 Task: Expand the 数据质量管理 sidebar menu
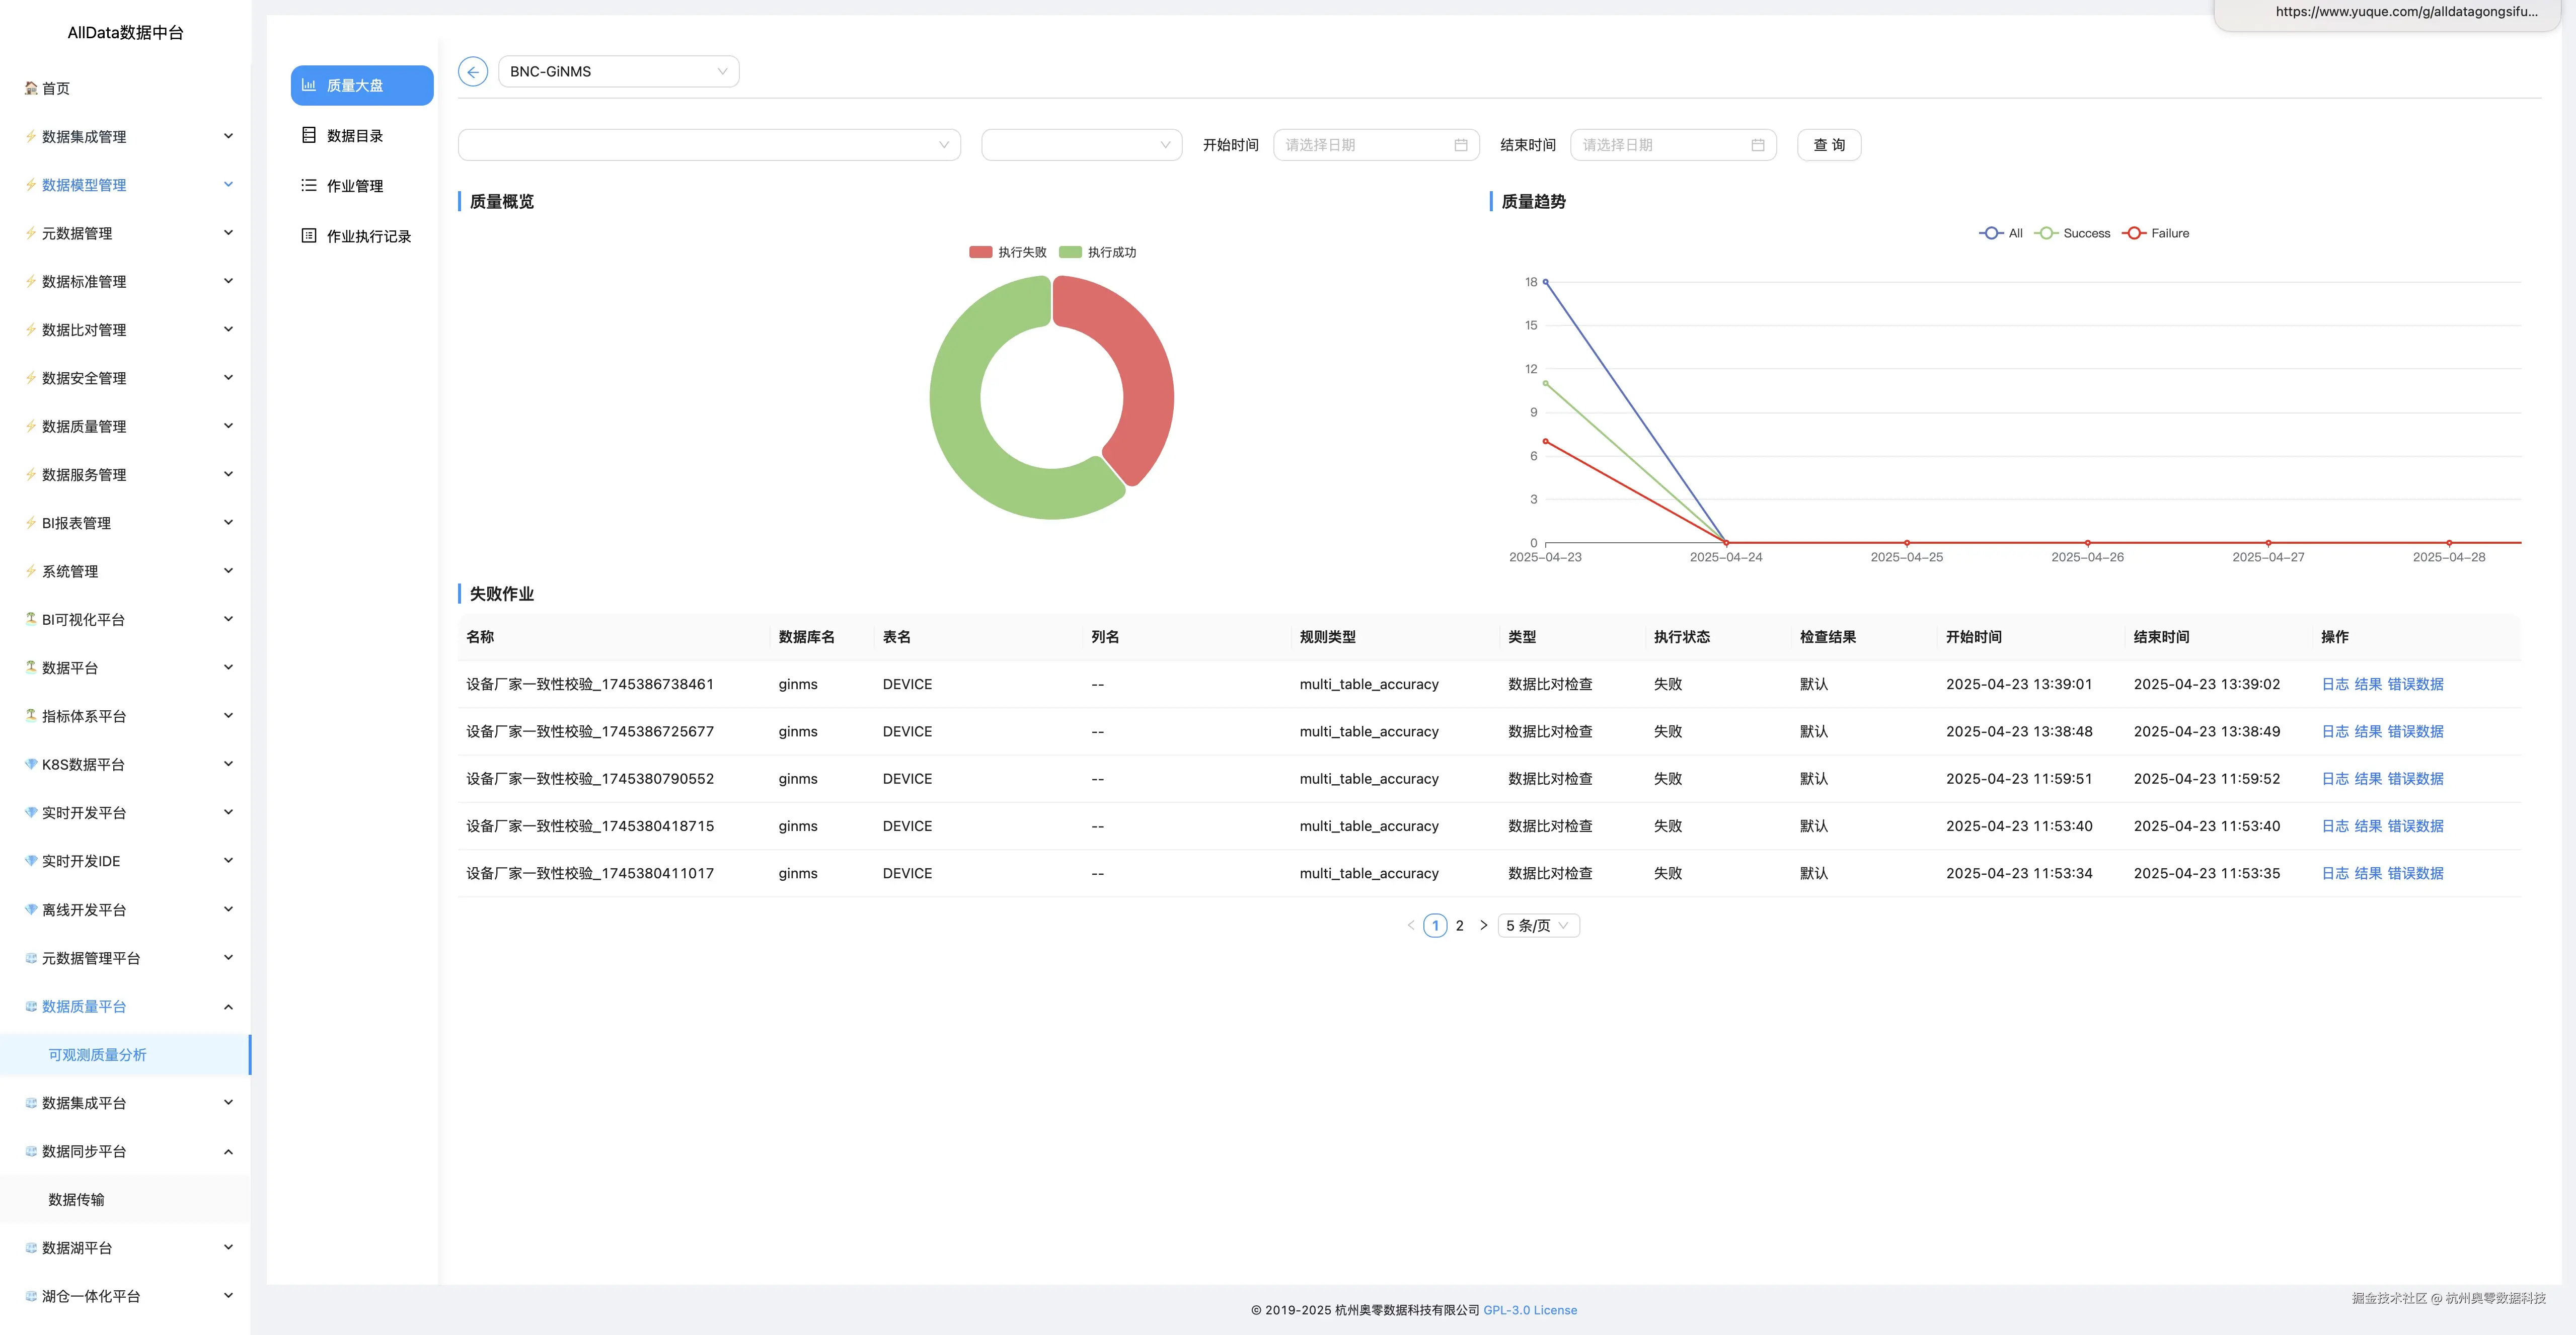pyautogui.click(x=128, y=427)
